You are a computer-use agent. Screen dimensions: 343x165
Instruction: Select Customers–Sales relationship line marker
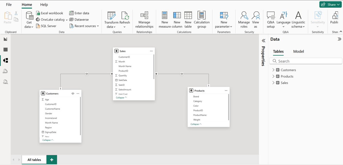pos(87,74)
